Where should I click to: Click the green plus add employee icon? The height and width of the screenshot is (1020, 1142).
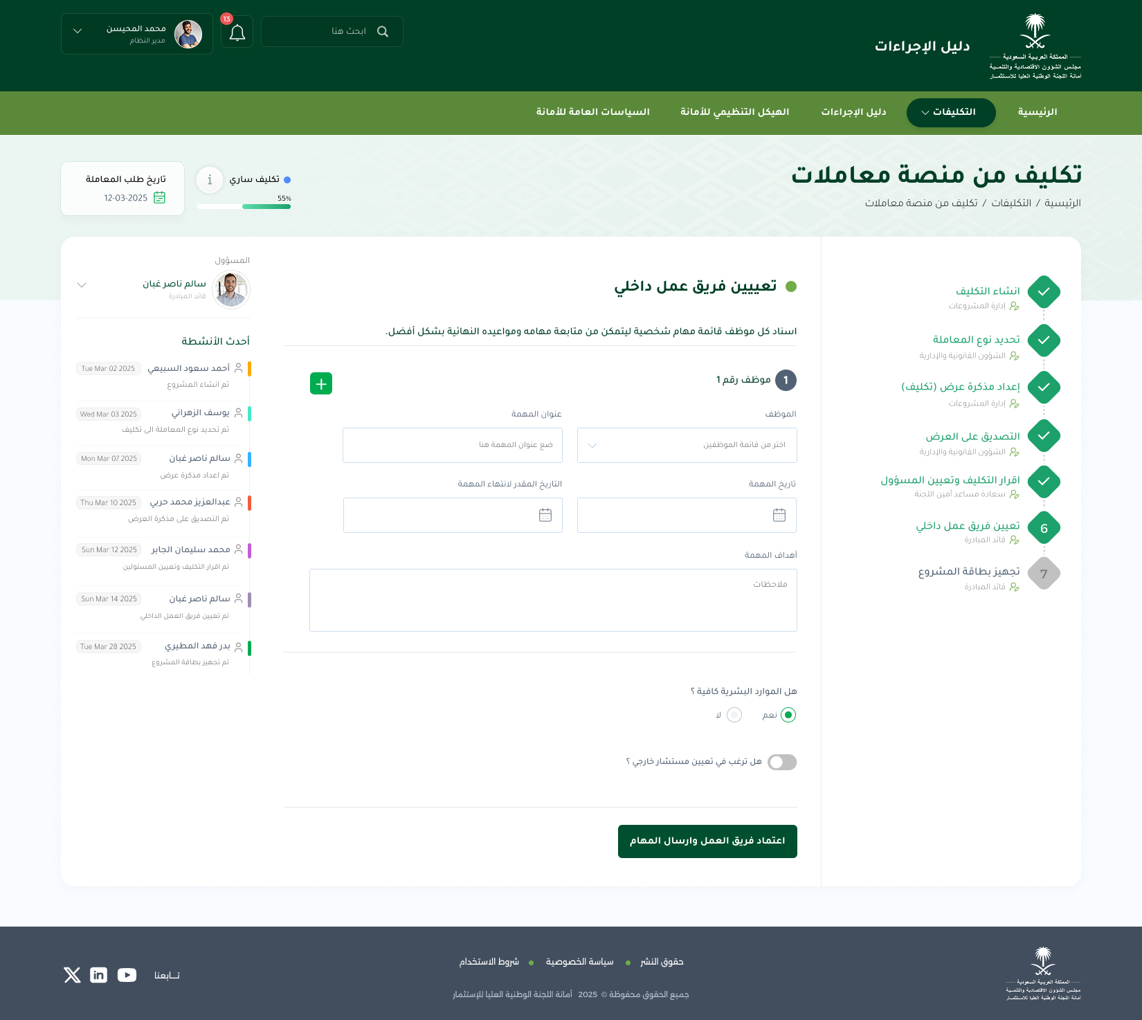click(x=321, y=383)
